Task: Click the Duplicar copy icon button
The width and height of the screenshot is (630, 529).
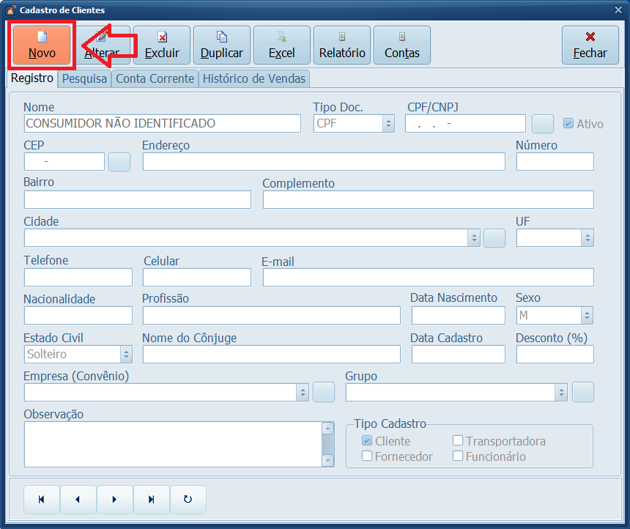Action: (222, 45)
